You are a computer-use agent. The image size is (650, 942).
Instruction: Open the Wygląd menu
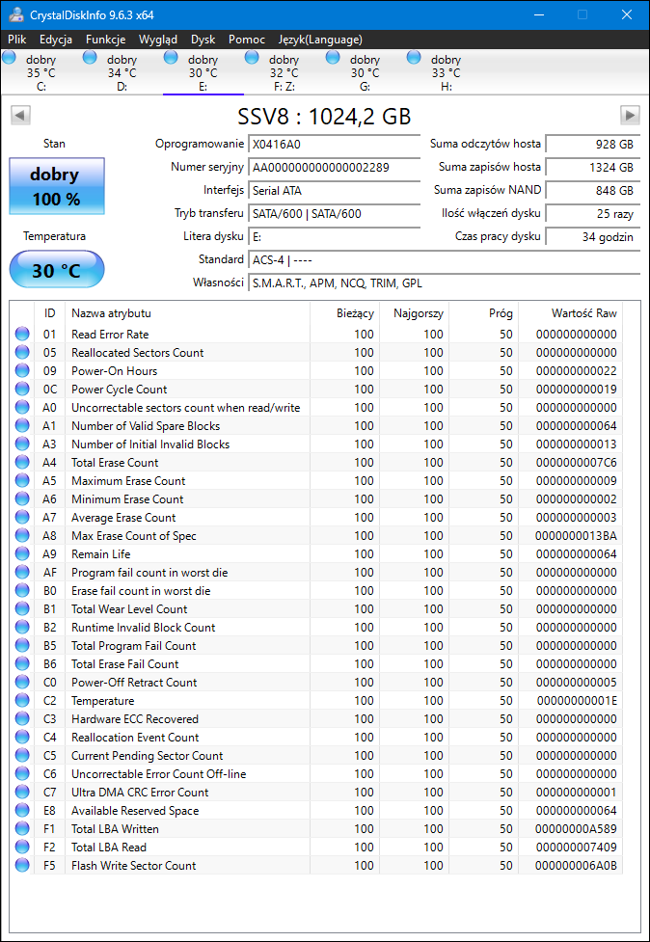(x=158, y=40)
